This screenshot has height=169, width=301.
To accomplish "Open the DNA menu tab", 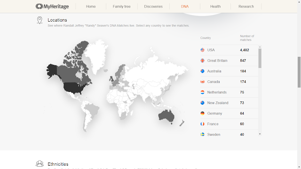I will coord(185,7).
